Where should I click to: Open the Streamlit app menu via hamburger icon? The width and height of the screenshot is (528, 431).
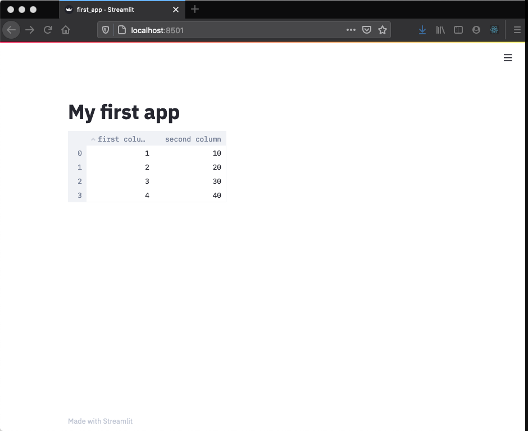[x=508, y=57]
